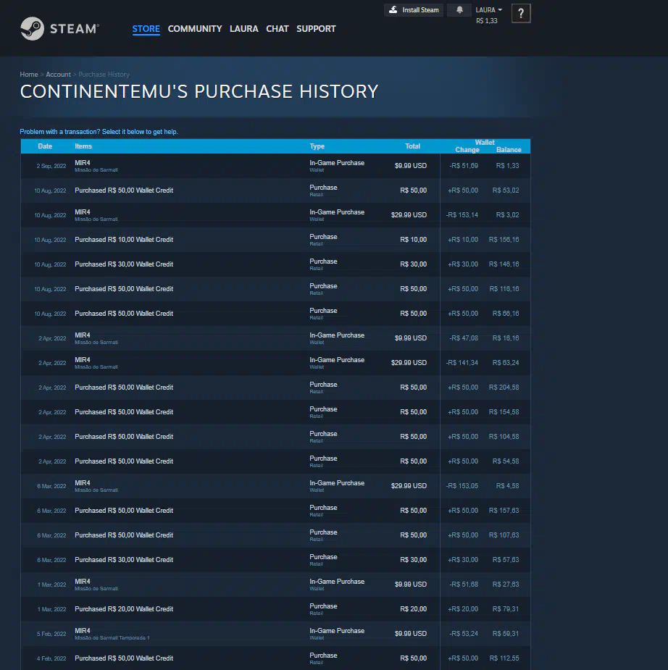Select the 6 Mar R$ 30,00 Wallet Credit row
The image size is (668, 670).
[275, 560]
